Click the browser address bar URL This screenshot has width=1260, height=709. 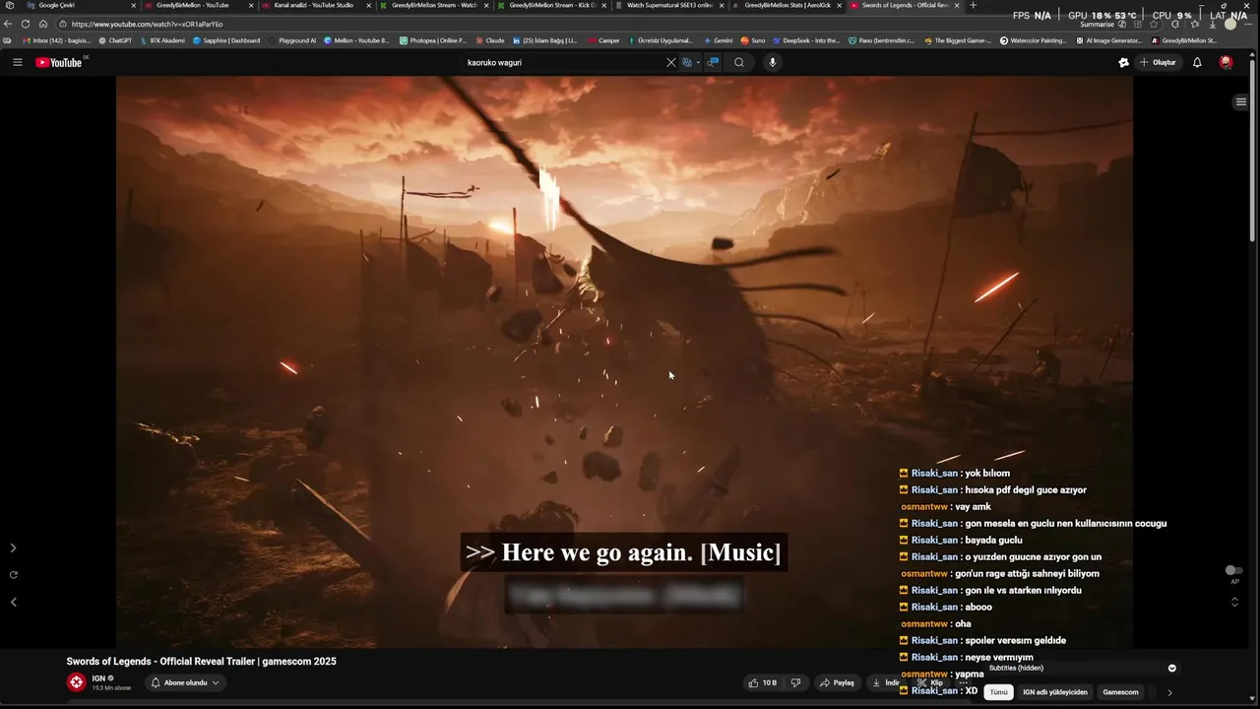pyautogui.click(x=148, y=24)
